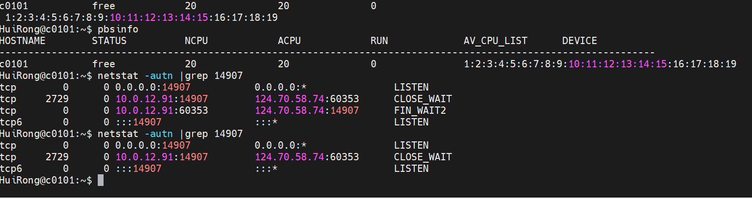752x199 pixels.
Task: Click the dashed separator line under the headers
Action: 327,52
